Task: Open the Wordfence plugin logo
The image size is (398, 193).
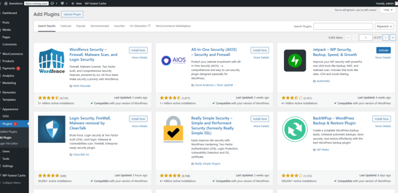Action: coord(52,61)
